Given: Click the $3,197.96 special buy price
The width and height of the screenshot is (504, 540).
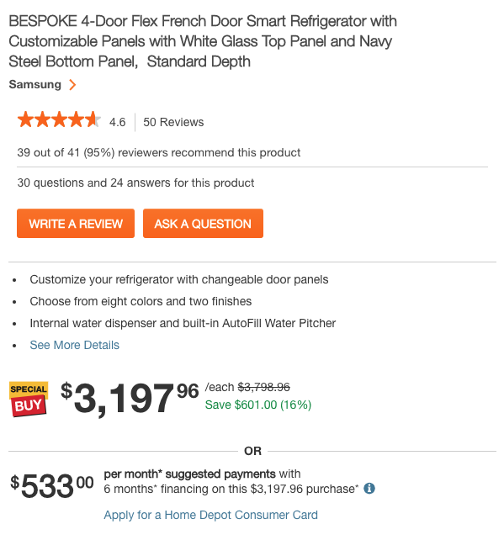Looking at the screenshot, I should click(x=130, y=399).
